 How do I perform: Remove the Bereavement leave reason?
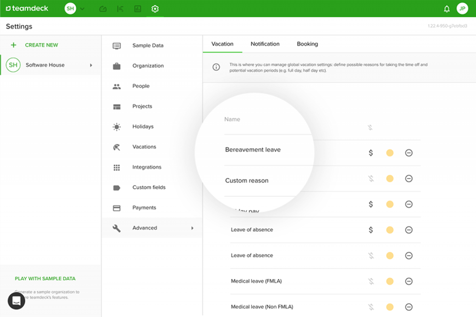click(x=409, y=153)
